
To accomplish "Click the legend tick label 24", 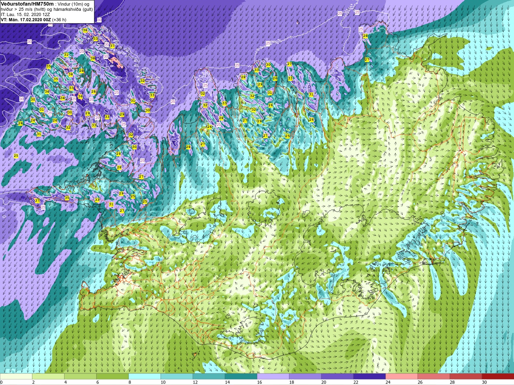I will 388,382.
